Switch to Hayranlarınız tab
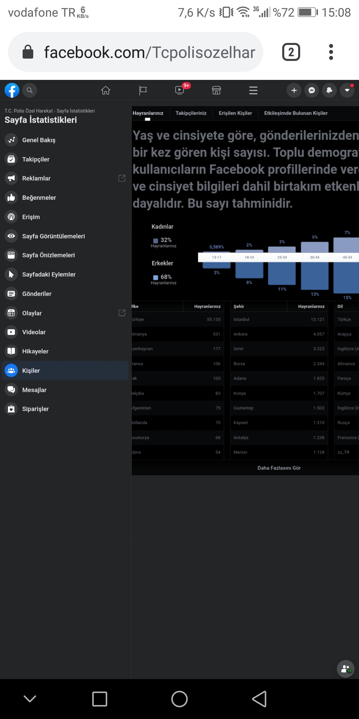The height and width of the screenshot is (719, 359). 148,113
